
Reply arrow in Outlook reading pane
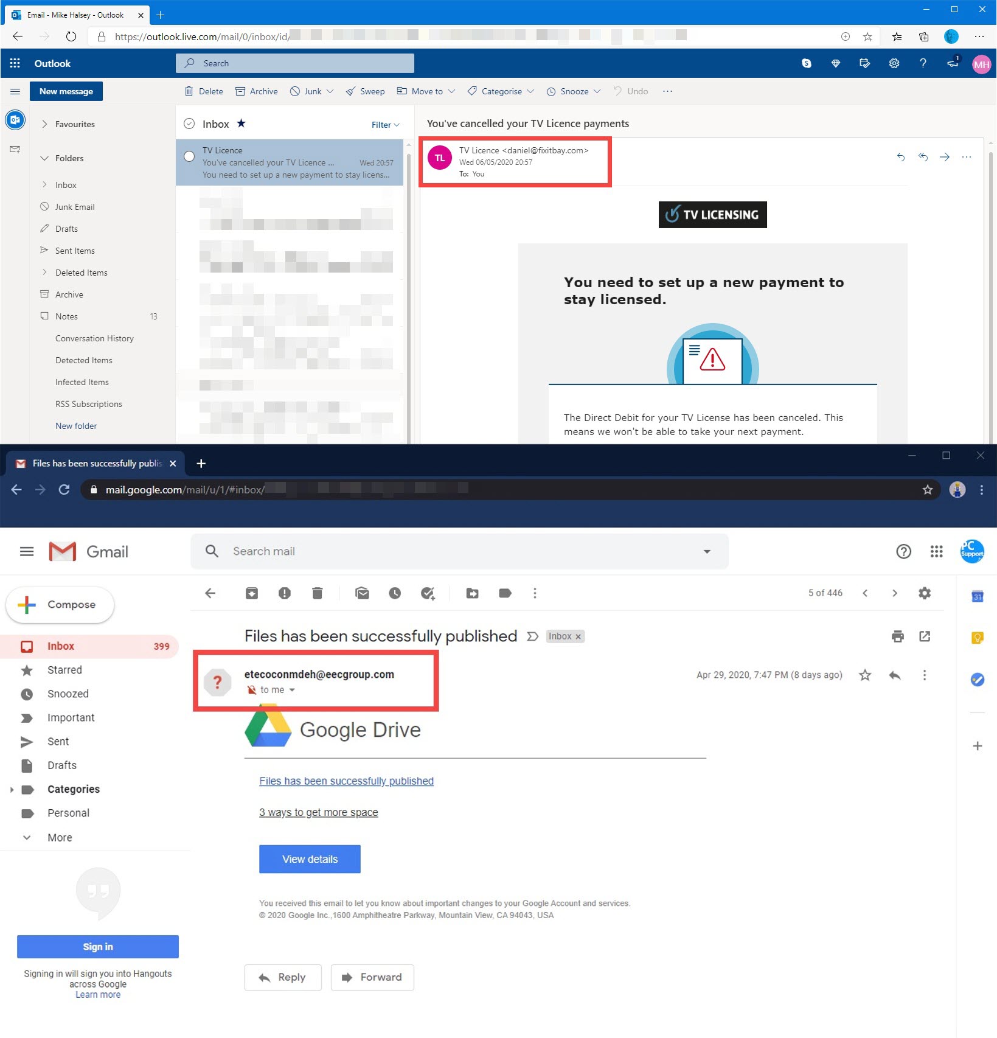pyautogui.click(x=901, y=157)
